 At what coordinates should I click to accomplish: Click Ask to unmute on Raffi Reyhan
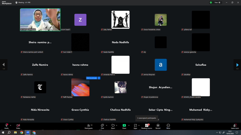(92, 78)
